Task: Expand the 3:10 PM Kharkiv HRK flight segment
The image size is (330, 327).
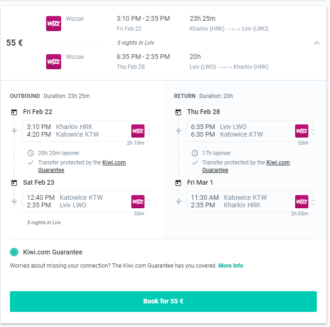Action: pyautogui.click(x=149, y=131)
